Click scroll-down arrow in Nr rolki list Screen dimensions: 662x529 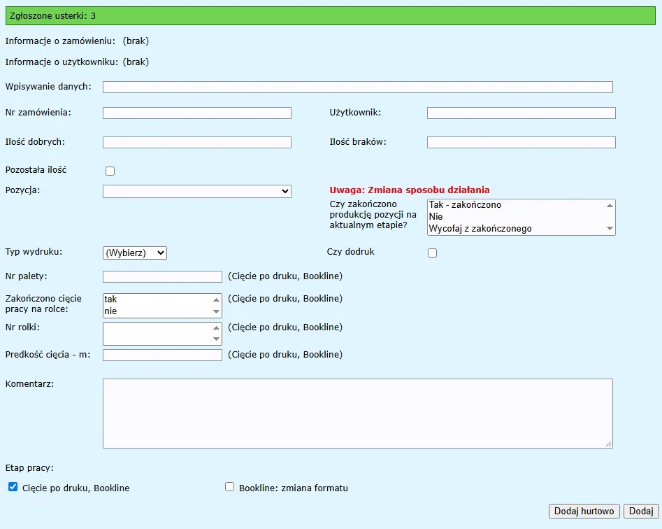pos(216,339)
